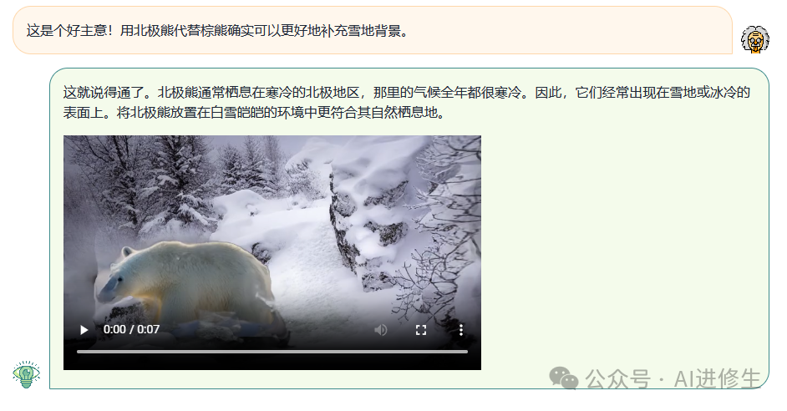Open the video in fullscreen mode
Image resolution: width=787 pixels, height=411 pixels.
click(421, 330)
